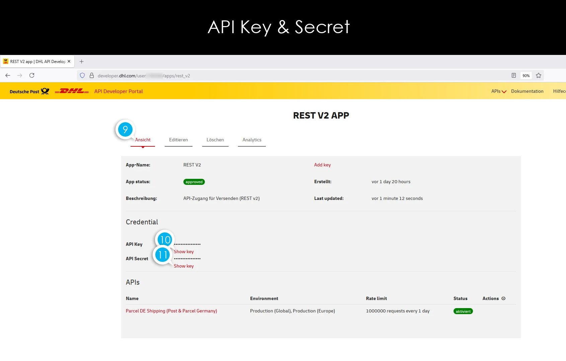Bookmark this page with star icon
The width and height of the screenshot is (566, 361).
pyautogui.click(x=538, y=76)
